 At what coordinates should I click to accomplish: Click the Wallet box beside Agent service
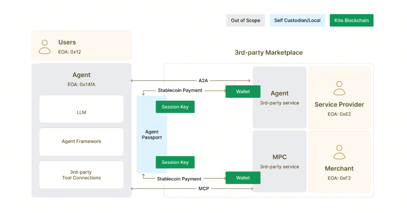(243, 92)
